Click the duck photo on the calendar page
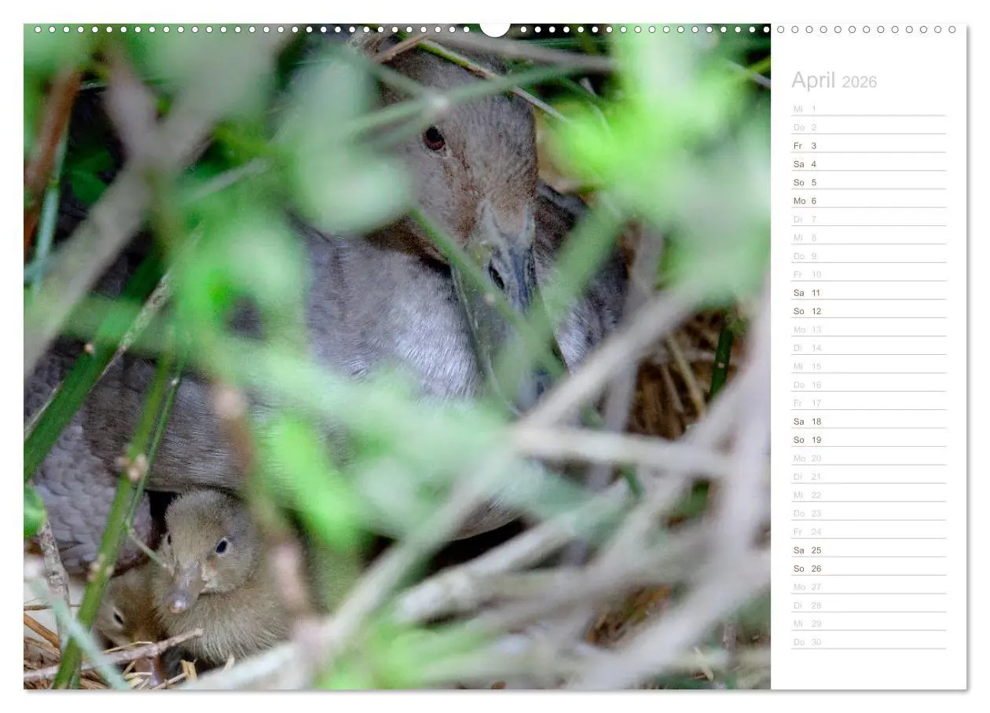This screenshot has width=990, height=713. (x=397, y=356)
